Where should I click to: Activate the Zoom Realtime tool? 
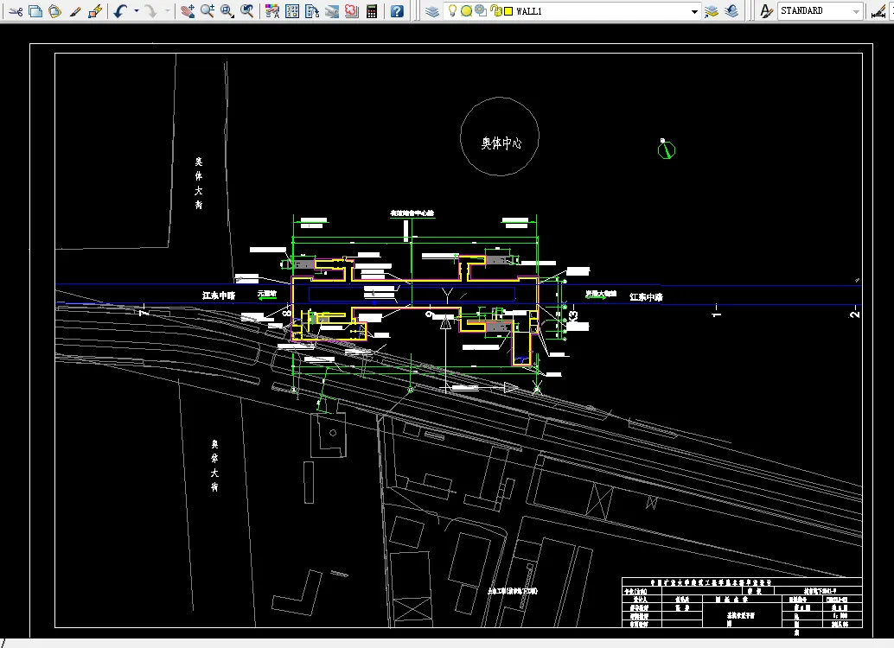(x=208, y=11)
